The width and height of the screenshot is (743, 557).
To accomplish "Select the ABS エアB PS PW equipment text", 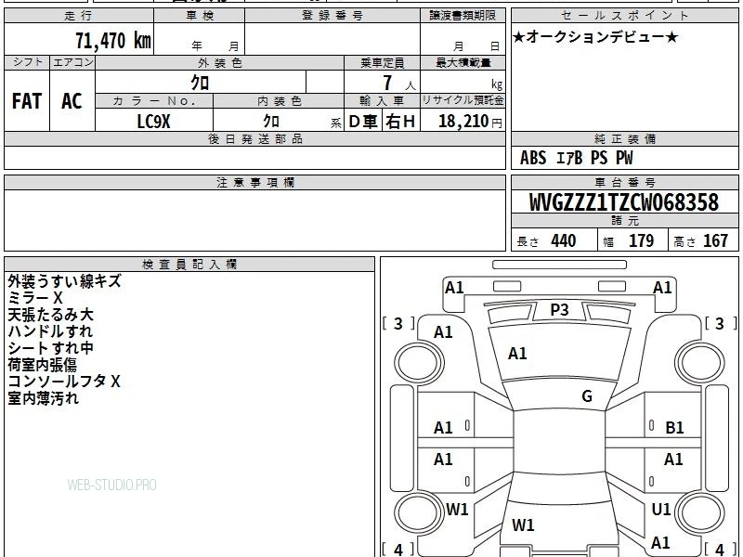I will (576, 158).
